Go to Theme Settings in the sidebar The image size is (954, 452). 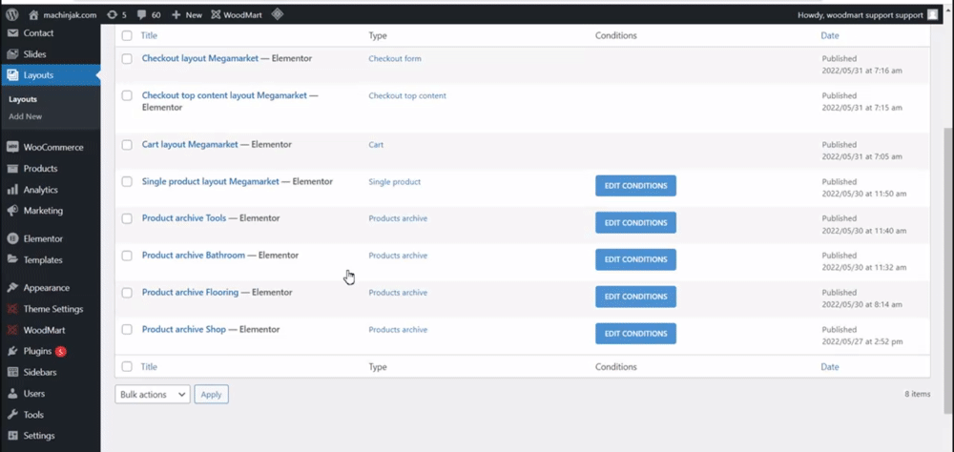coord(51,309)
